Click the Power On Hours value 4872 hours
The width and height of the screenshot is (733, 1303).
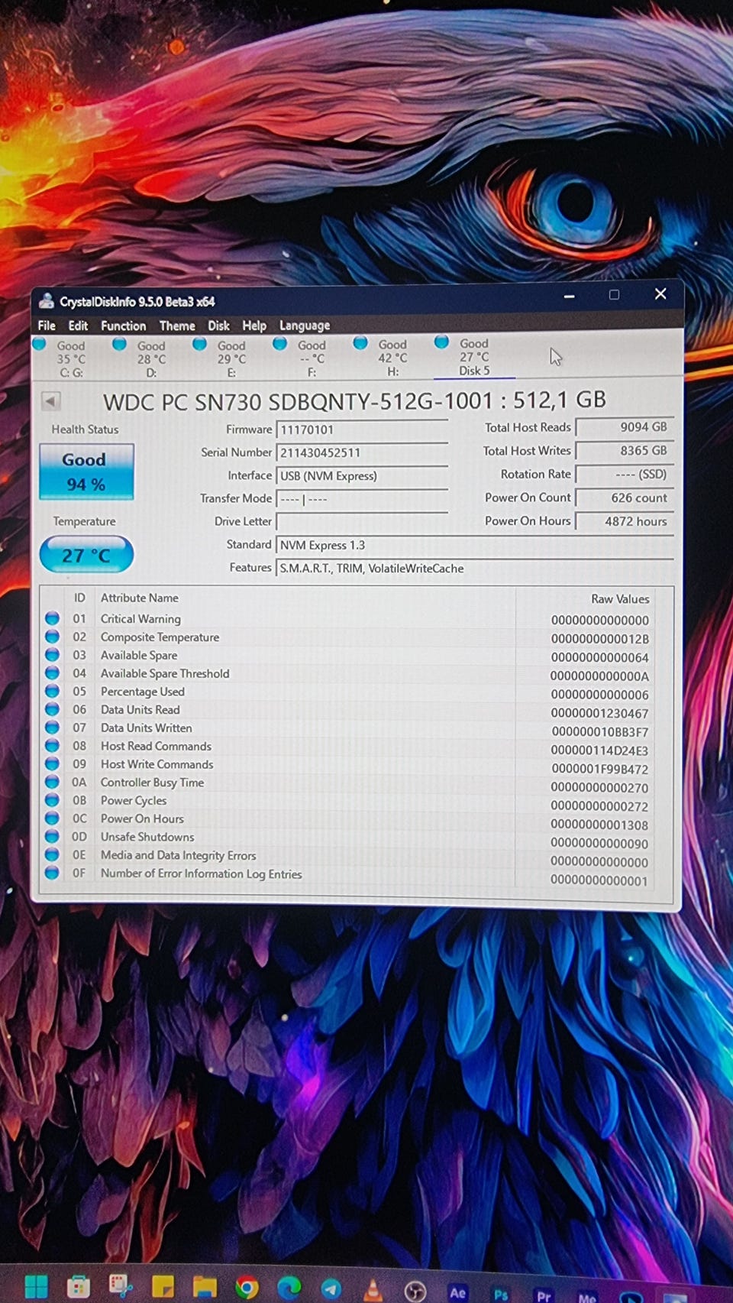[624, 521]
